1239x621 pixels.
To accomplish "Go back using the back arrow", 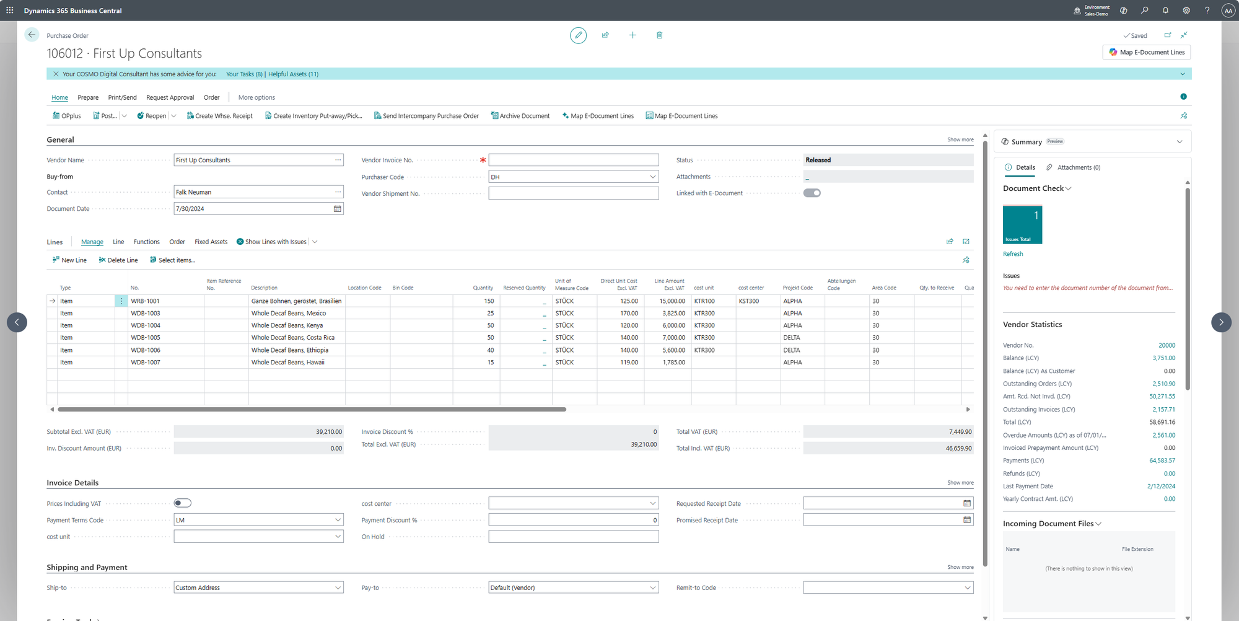I will point(32,35).
